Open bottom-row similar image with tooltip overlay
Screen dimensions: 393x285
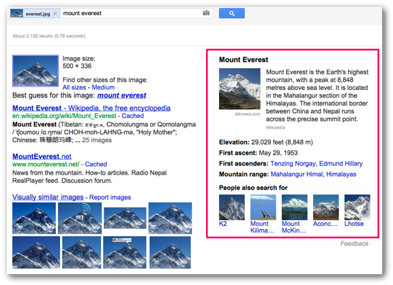(125, 252)
